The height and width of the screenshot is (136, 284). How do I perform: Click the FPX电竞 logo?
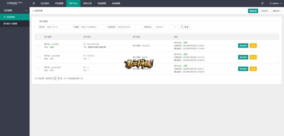pos(15,3)
